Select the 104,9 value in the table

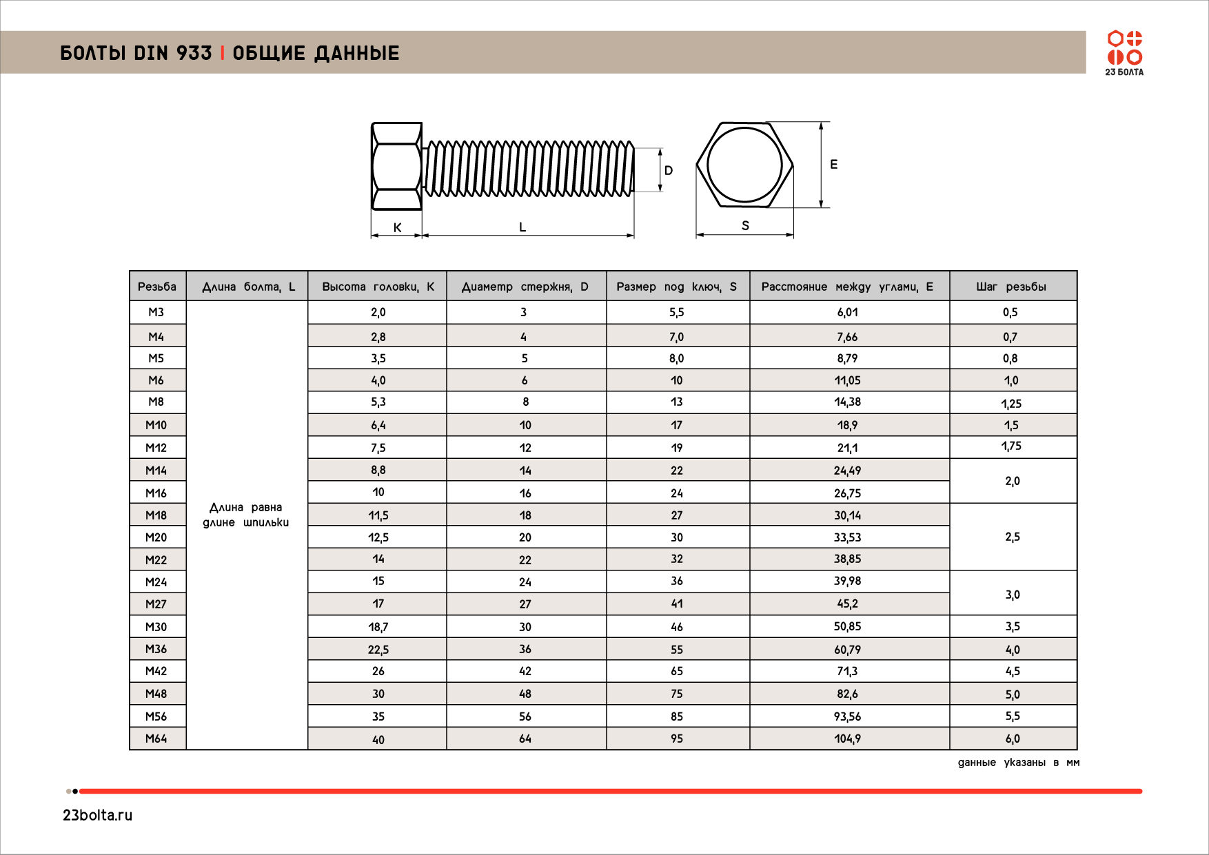[x=847, y=739]
